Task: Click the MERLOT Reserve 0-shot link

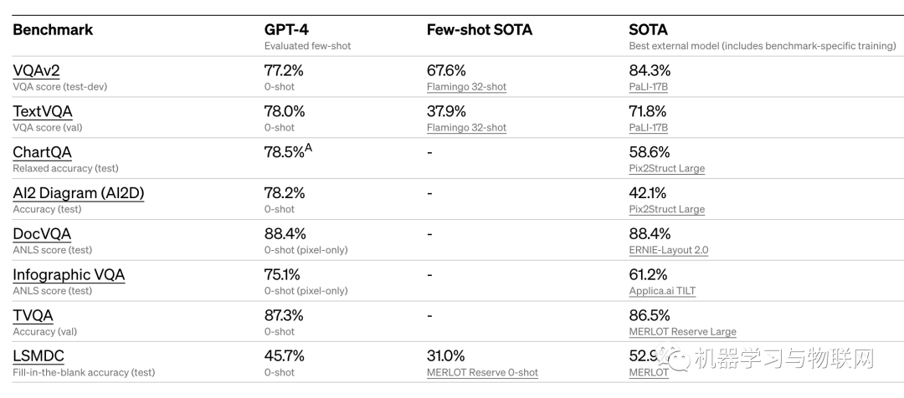Action: (x=482, y=373)
